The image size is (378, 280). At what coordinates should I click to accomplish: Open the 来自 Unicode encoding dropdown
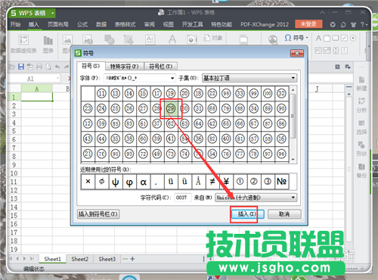pos(256,198)
